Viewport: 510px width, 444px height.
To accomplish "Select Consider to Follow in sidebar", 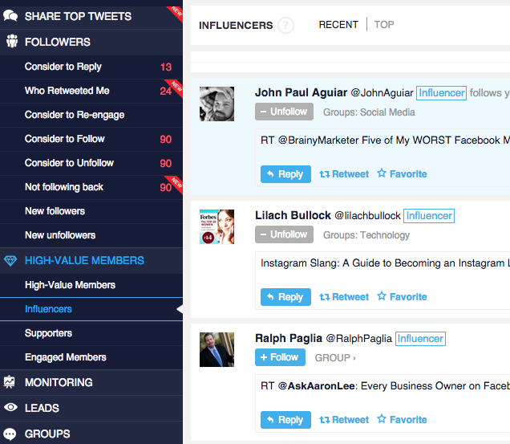I will coord(91,139).
